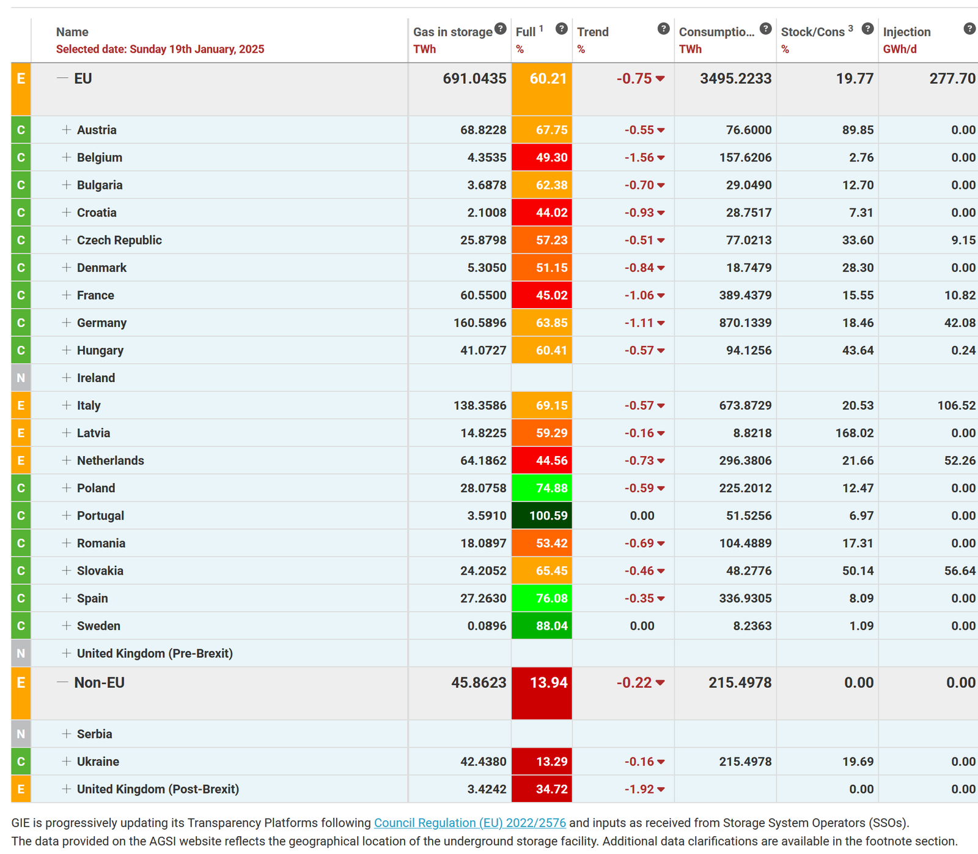Open Council Regulation (EU) 2022/2576 link
Screen dimensions: 978x854
point(469,823)
